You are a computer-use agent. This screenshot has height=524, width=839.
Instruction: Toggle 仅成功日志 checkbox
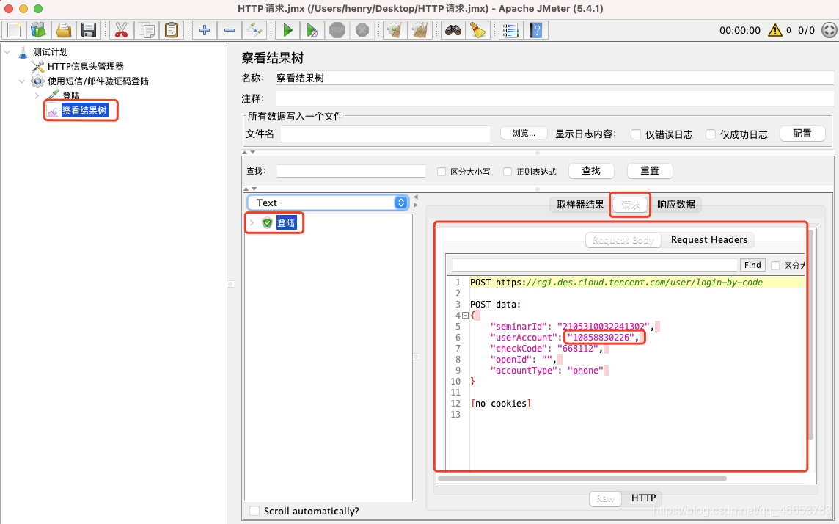pyautogui.click(x=711, y=134)
